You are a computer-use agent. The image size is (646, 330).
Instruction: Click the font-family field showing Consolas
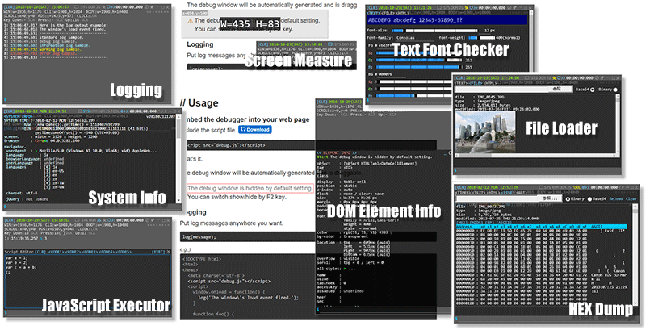[x=415, y=38]
